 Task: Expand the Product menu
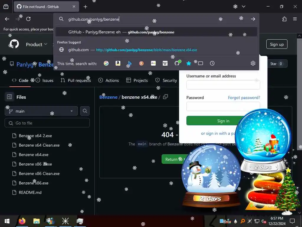(x=37, y=44)
